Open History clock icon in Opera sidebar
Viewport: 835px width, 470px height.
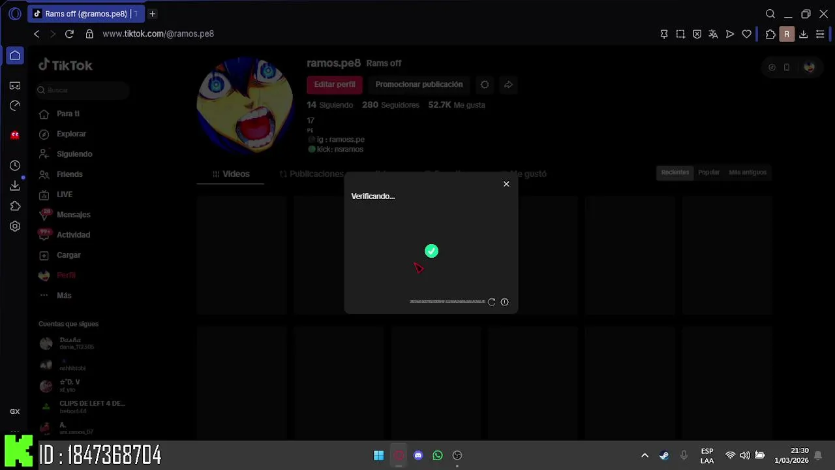[x=15, y=166]
